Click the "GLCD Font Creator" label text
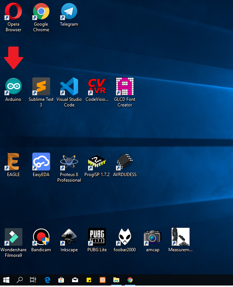233x287 pixels. tap(125, 102)
